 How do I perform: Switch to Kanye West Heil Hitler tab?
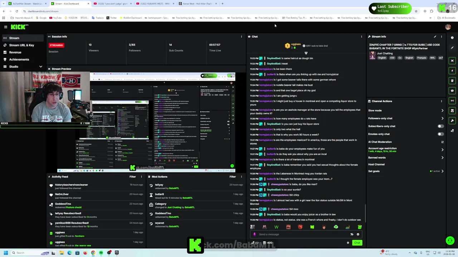pos(198,4)
